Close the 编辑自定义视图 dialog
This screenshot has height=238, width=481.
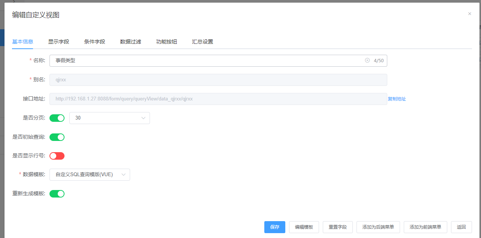point(469,14)
